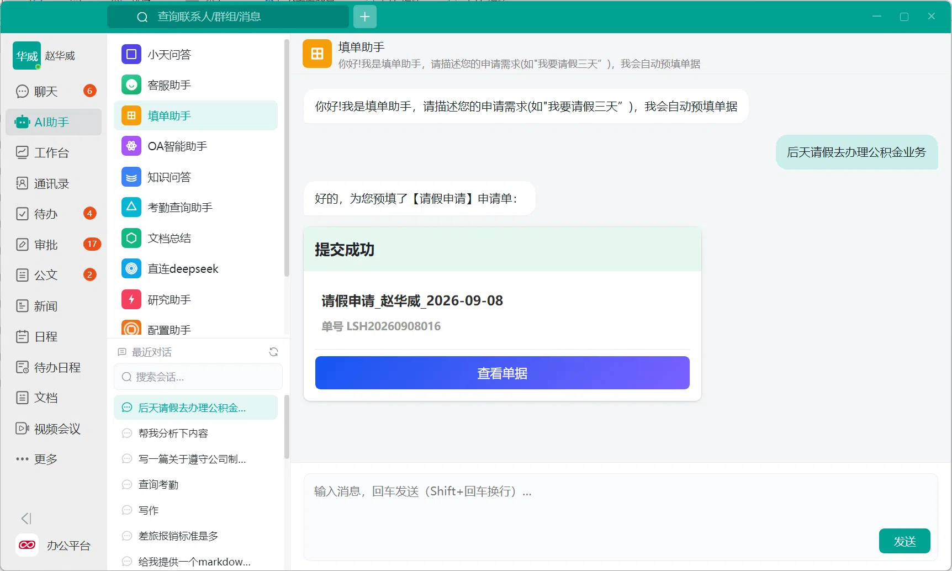Select 小天问答 assistant

(195, 54)
